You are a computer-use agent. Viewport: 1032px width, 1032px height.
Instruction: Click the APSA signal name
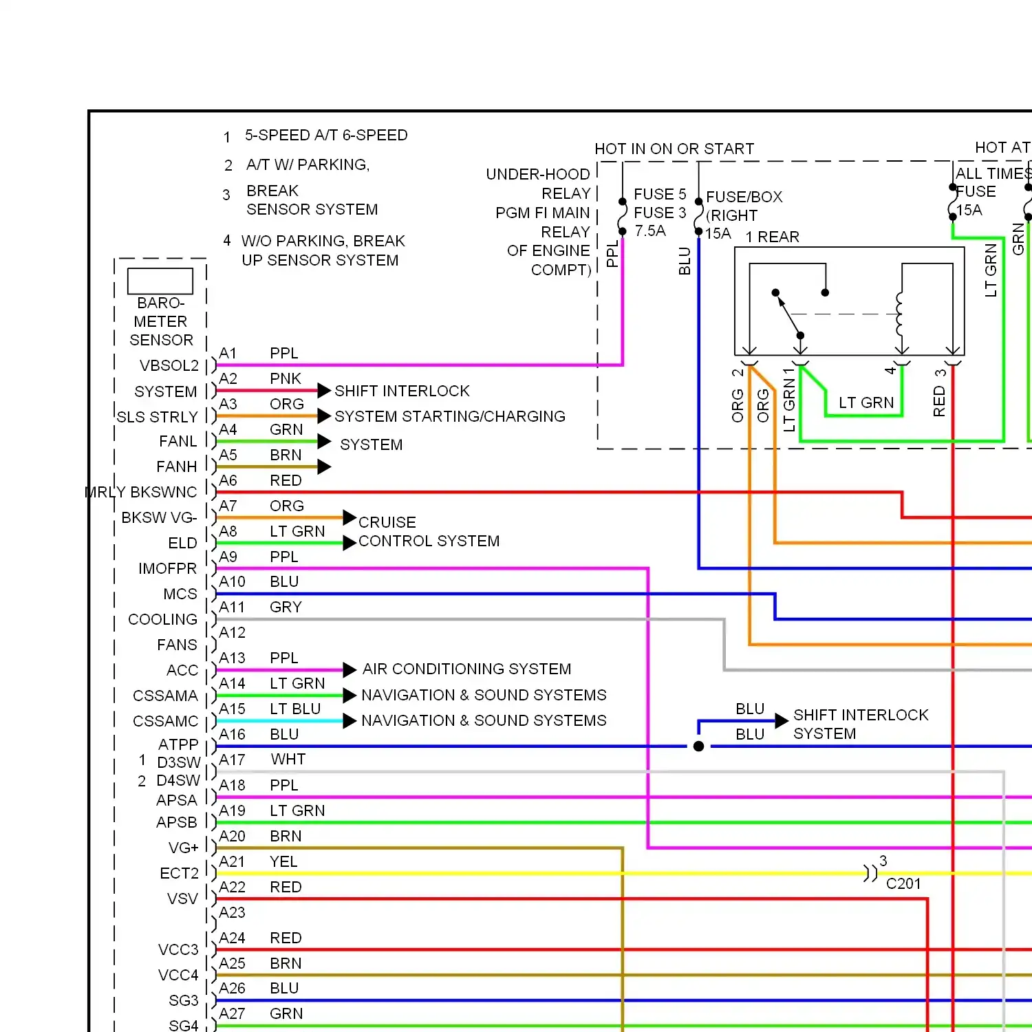[x=177, y=801]
